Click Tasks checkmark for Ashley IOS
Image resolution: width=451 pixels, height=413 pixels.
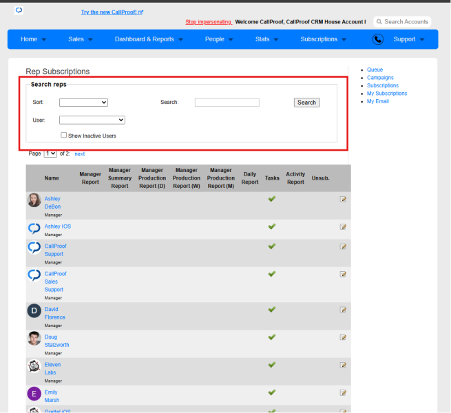[x=272, y=226]
